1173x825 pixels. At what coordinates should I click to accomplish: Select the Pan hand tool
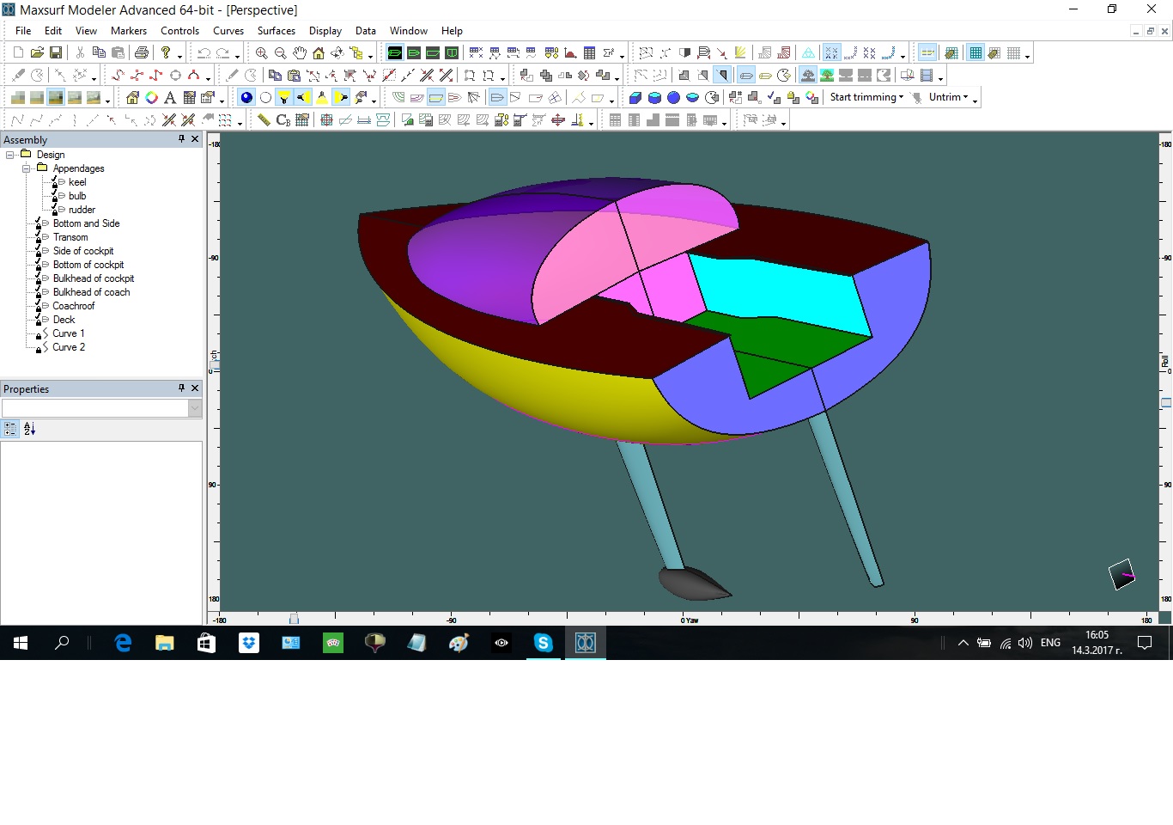point(299,53)
